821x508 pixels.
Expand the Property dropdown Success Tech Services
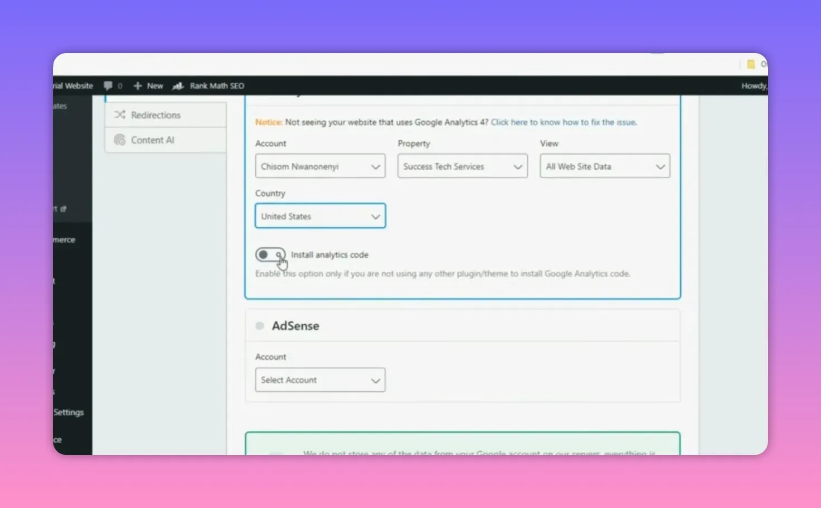tap(462, 166)
